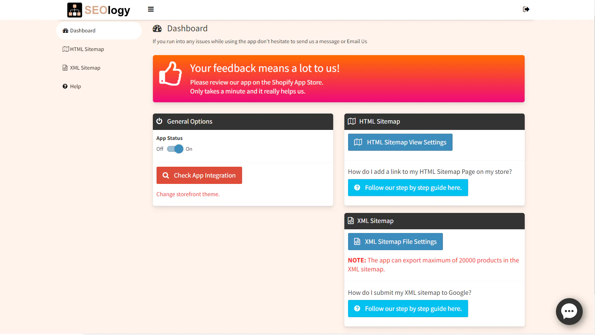Toggle the hamburger sidebar menu
The height and width of the screenshot is (335, 595).
[x=151, y=9]
